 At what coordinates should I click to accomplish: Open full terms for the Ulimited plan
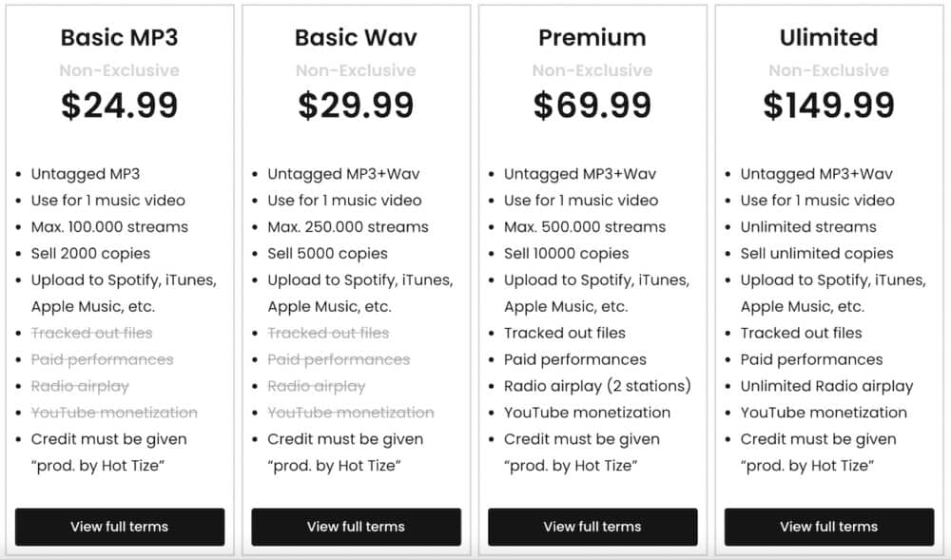click(x=828, y=527)
